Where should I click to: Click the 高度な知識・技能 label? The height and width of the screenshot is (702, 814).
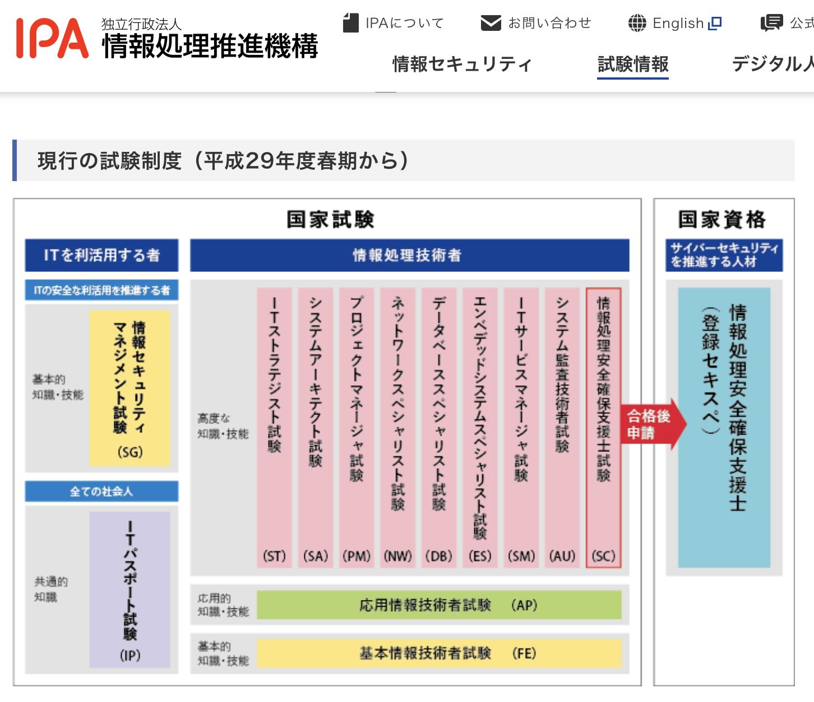223,426
